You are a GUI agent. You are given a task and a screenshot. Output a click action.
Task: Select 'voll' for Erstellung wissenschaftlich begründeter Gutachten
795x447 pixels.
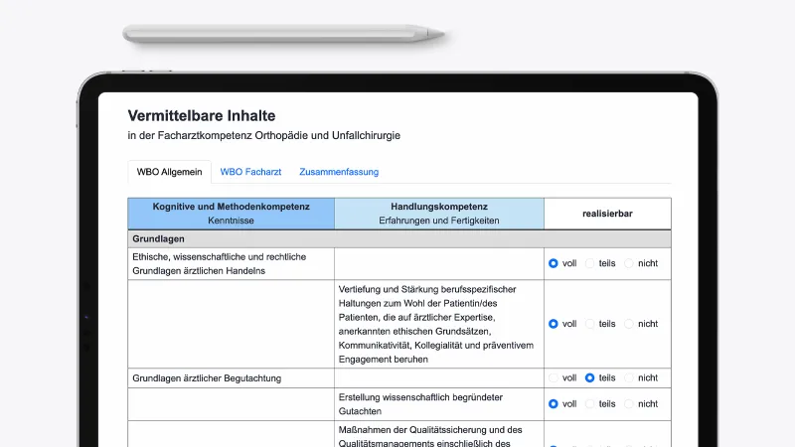click(x=554, y=404)
